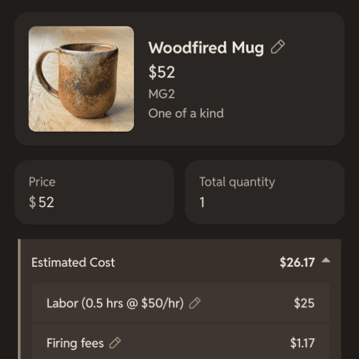Select the Firing fees row
359x359 pixels.
pyautogui.click(x=181, y=341)
